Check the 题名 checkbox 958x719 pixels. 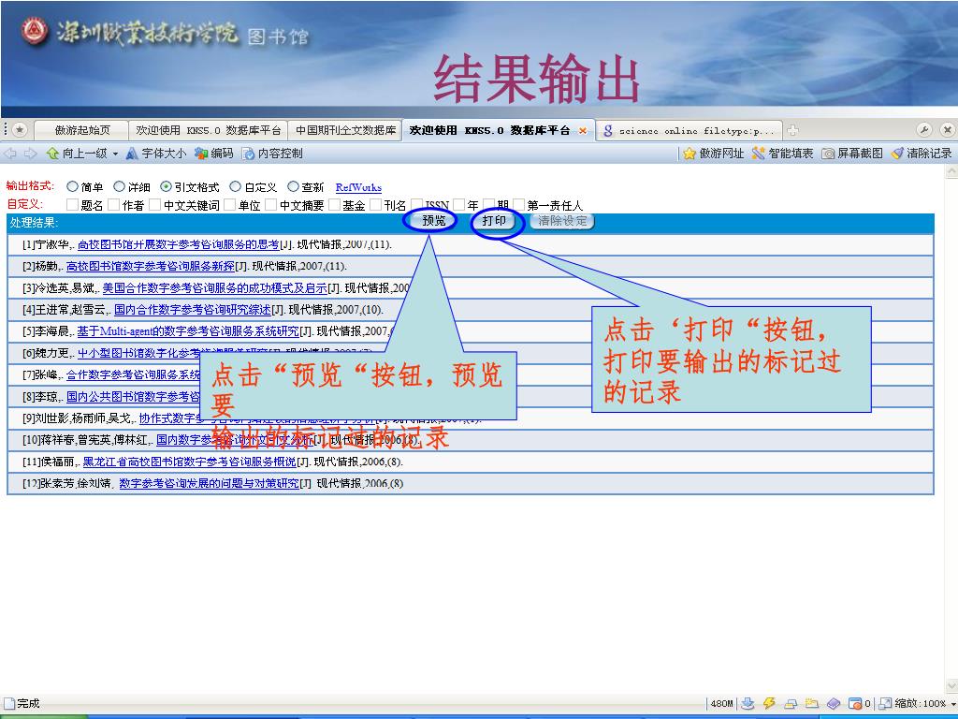pyautogui.click(x=72, y=204)
